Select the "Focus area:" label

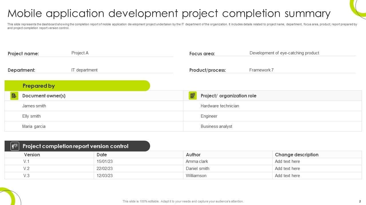coord(202,54)
